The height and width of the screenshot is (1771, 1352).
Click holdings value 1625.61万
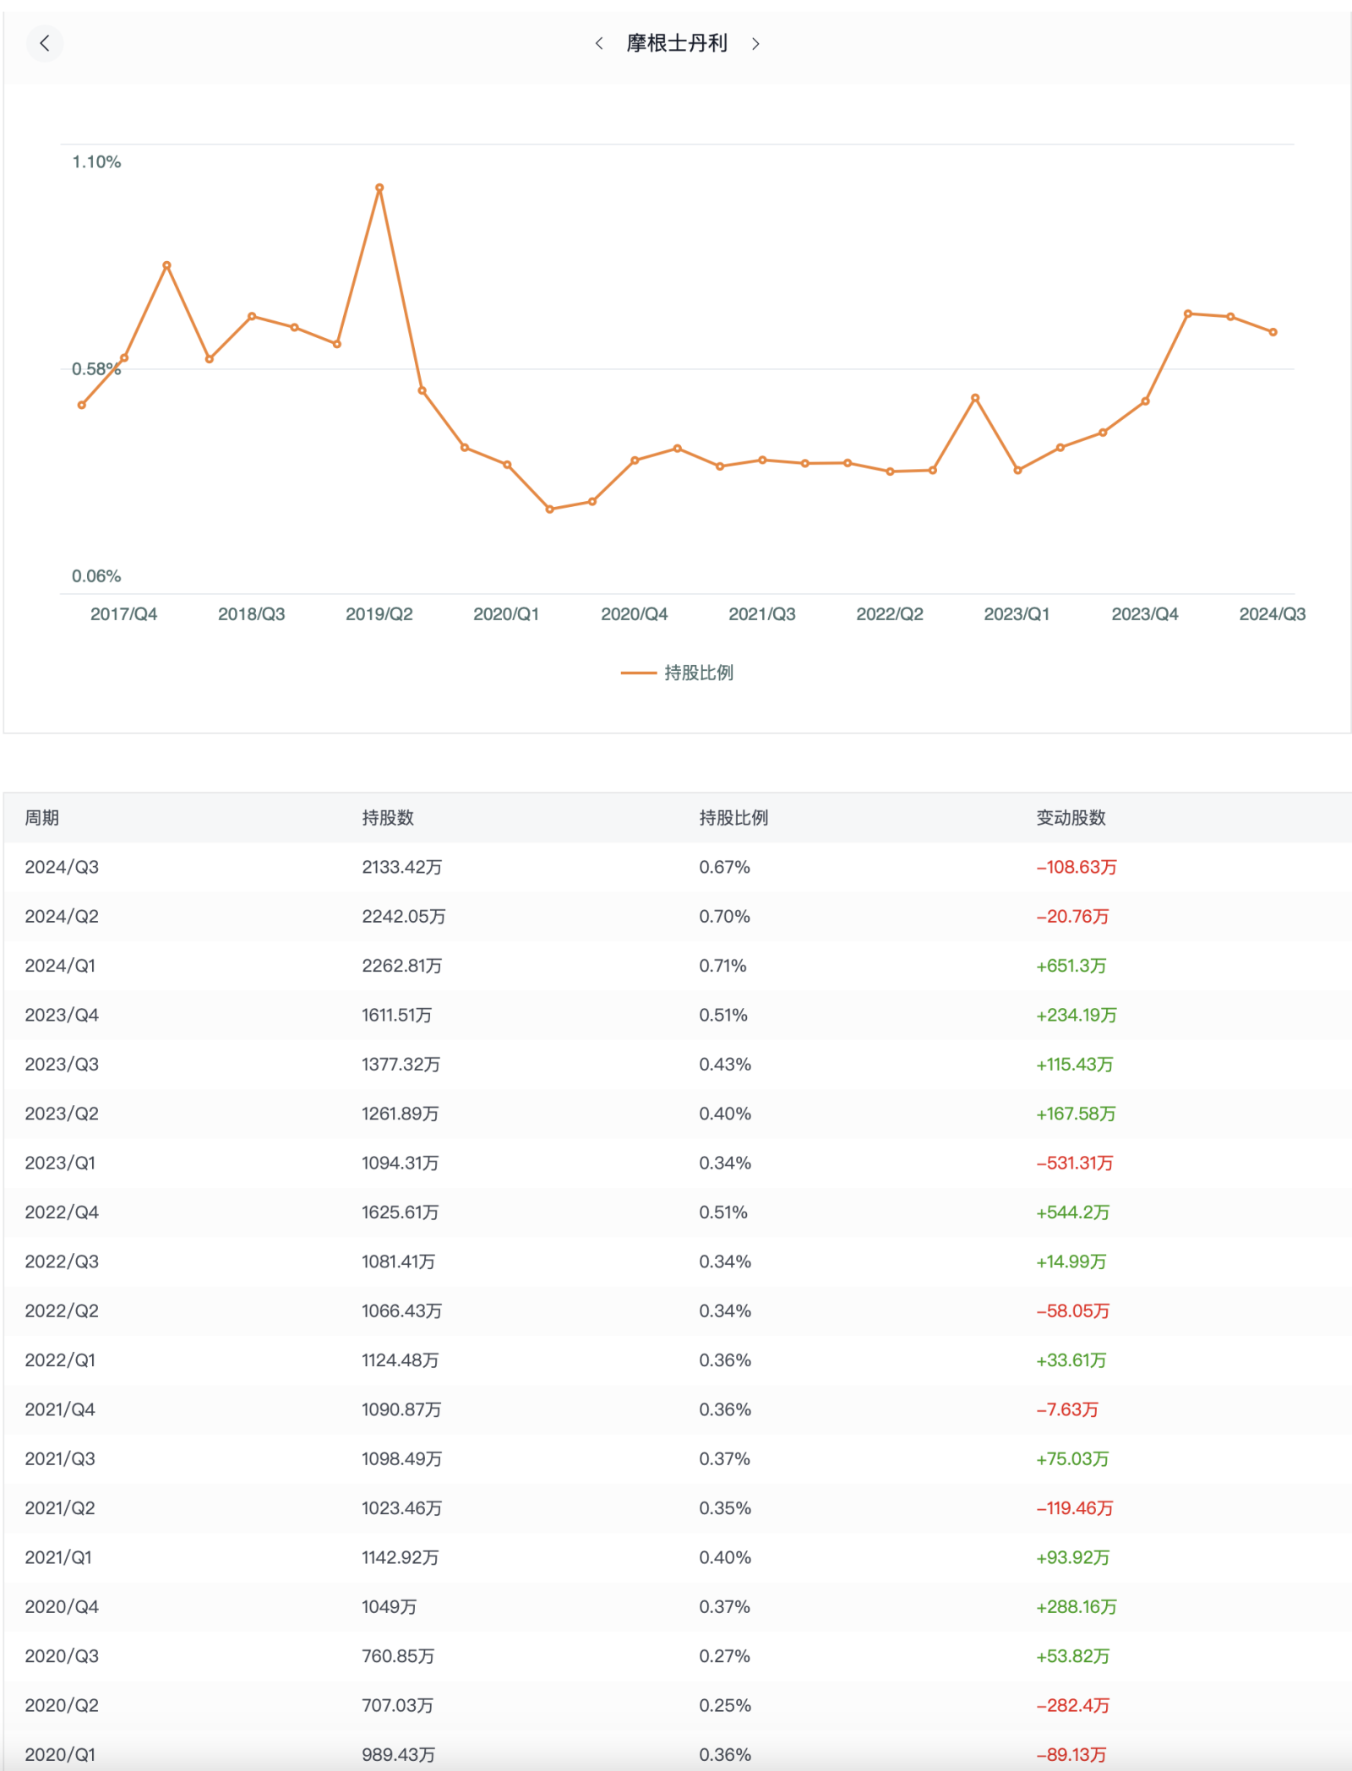(401, 1212)
